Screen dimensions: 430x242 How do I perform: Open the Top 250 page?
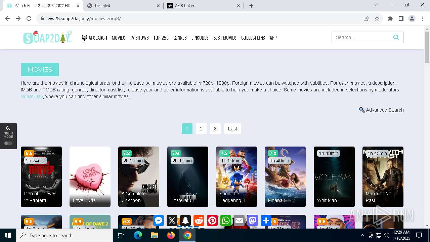click(161, 38)
